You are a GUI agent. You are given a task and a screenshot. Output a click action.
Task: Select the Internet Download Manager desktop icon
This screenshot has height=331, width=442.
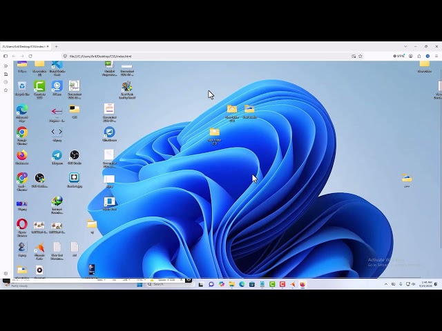coord(57,205)
